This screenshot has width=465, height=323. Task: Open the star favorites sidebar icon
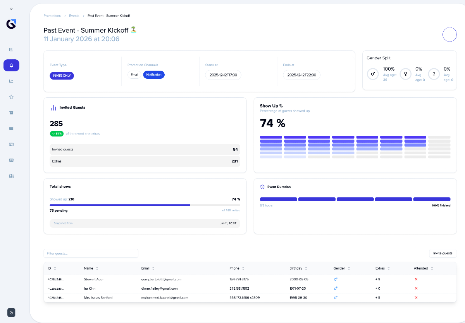(x=11, y=97)
